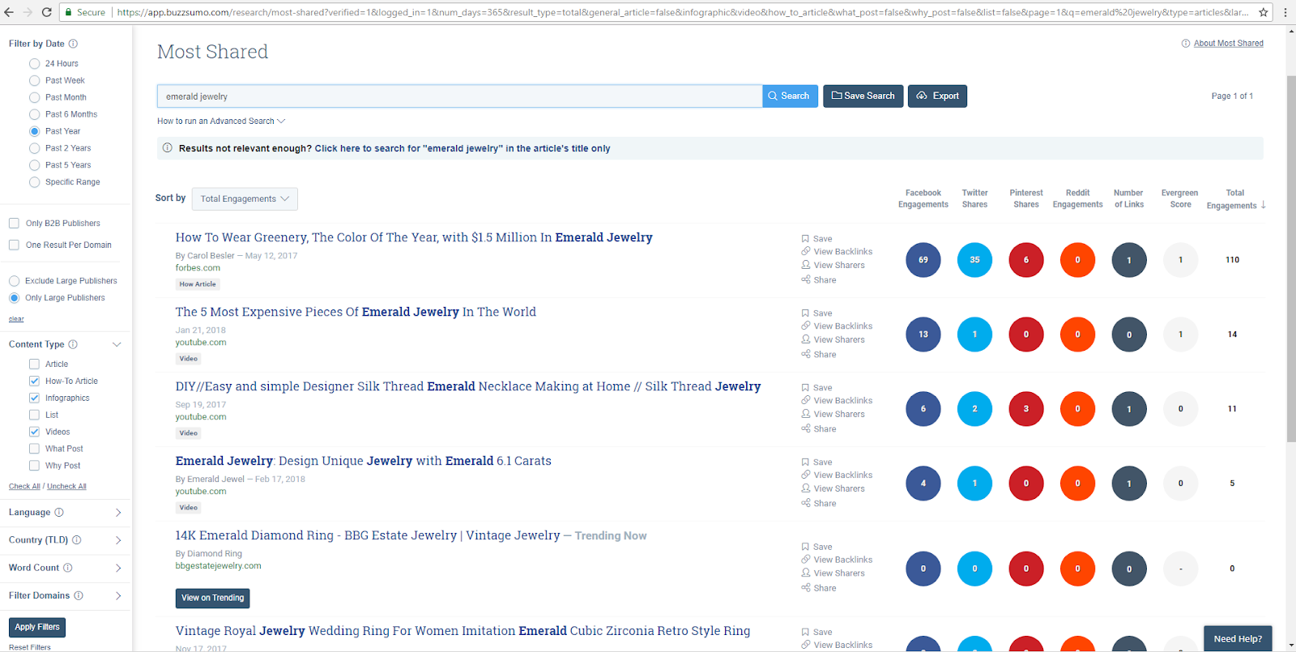Share the Forbes Greenery article

[819, 280]
